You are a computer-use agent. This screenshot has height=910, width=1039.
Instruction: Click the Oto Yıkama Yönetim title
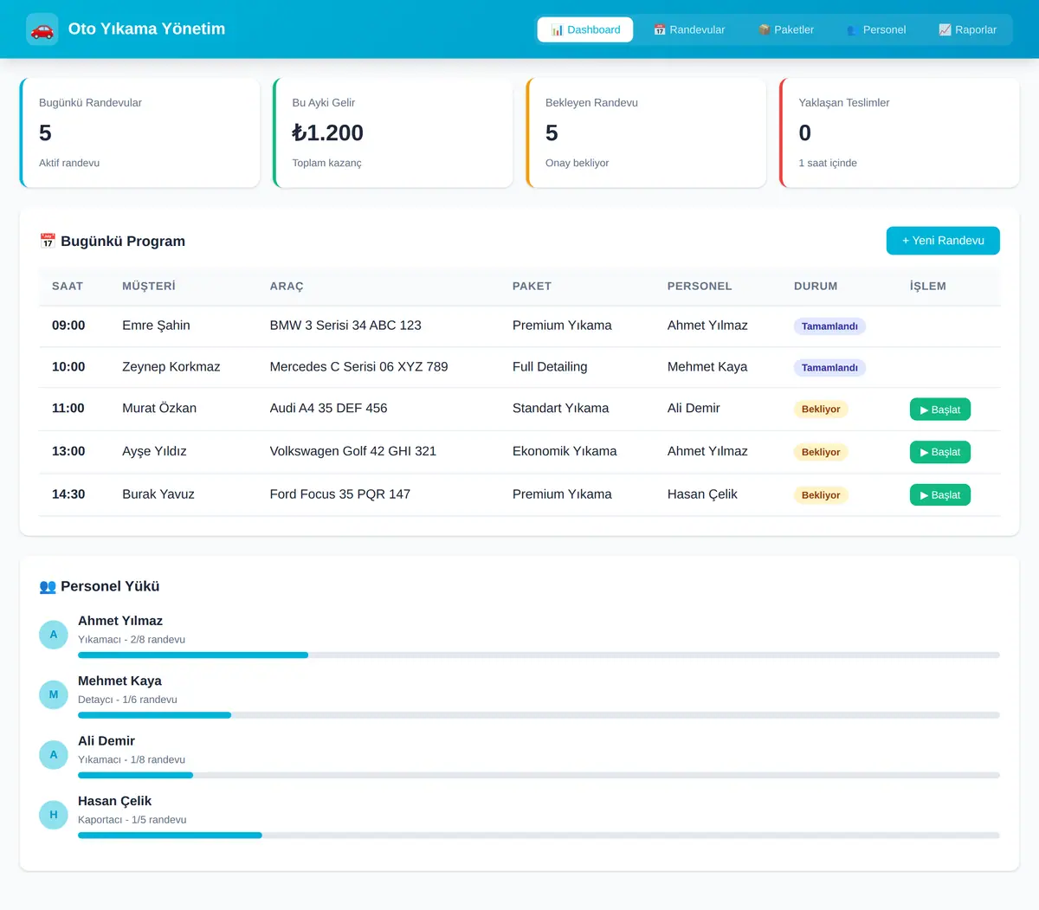pyautogui.click(x=146, y=29)
